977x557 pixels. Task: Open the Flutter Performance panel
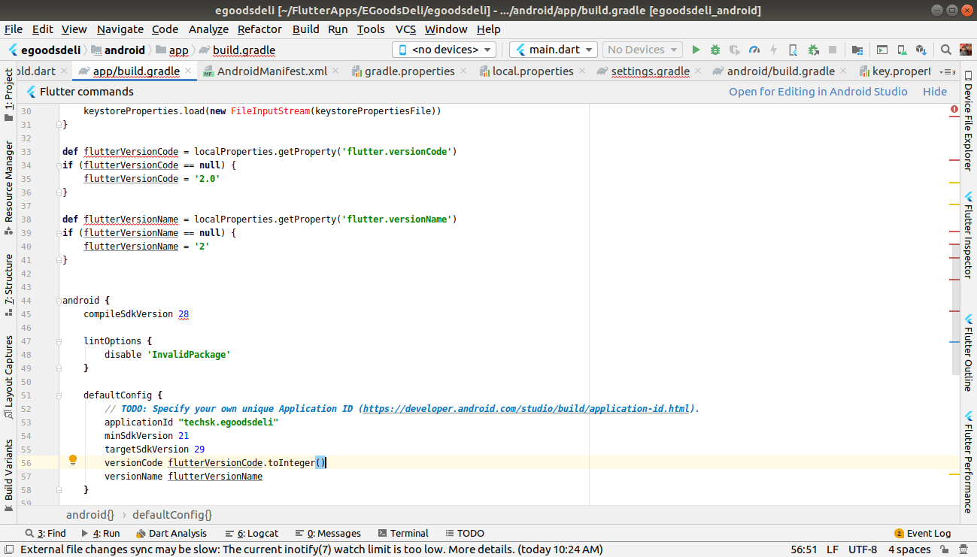pos(969,462)
